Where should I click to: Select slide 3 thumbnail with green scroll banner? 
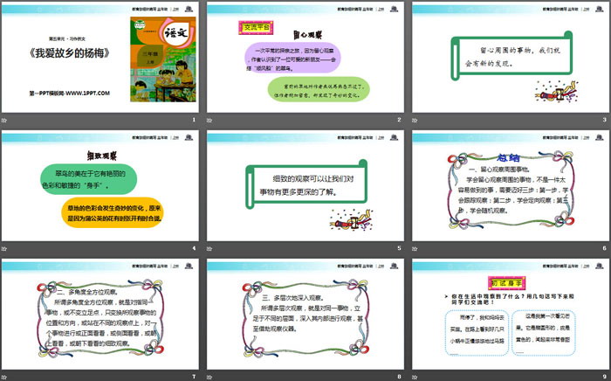pos(511,58)
